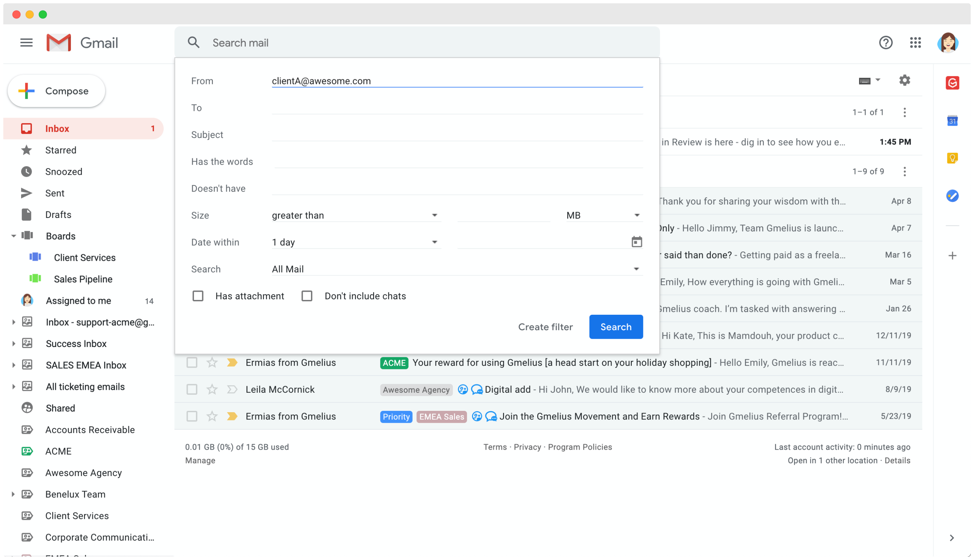Collapse the Boards section arrow
Image resolution: width=974 pixels, height=560 pixels.
[14, 236]
